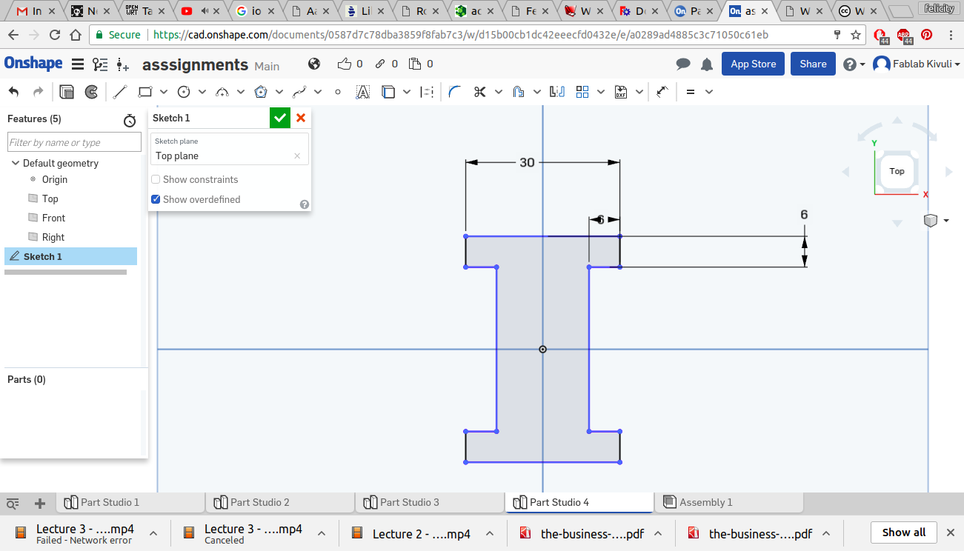964x551 pixels.
Task: Switch to Part Studio 1 tab
Action: pyautogui.click(x=130, y=502)
